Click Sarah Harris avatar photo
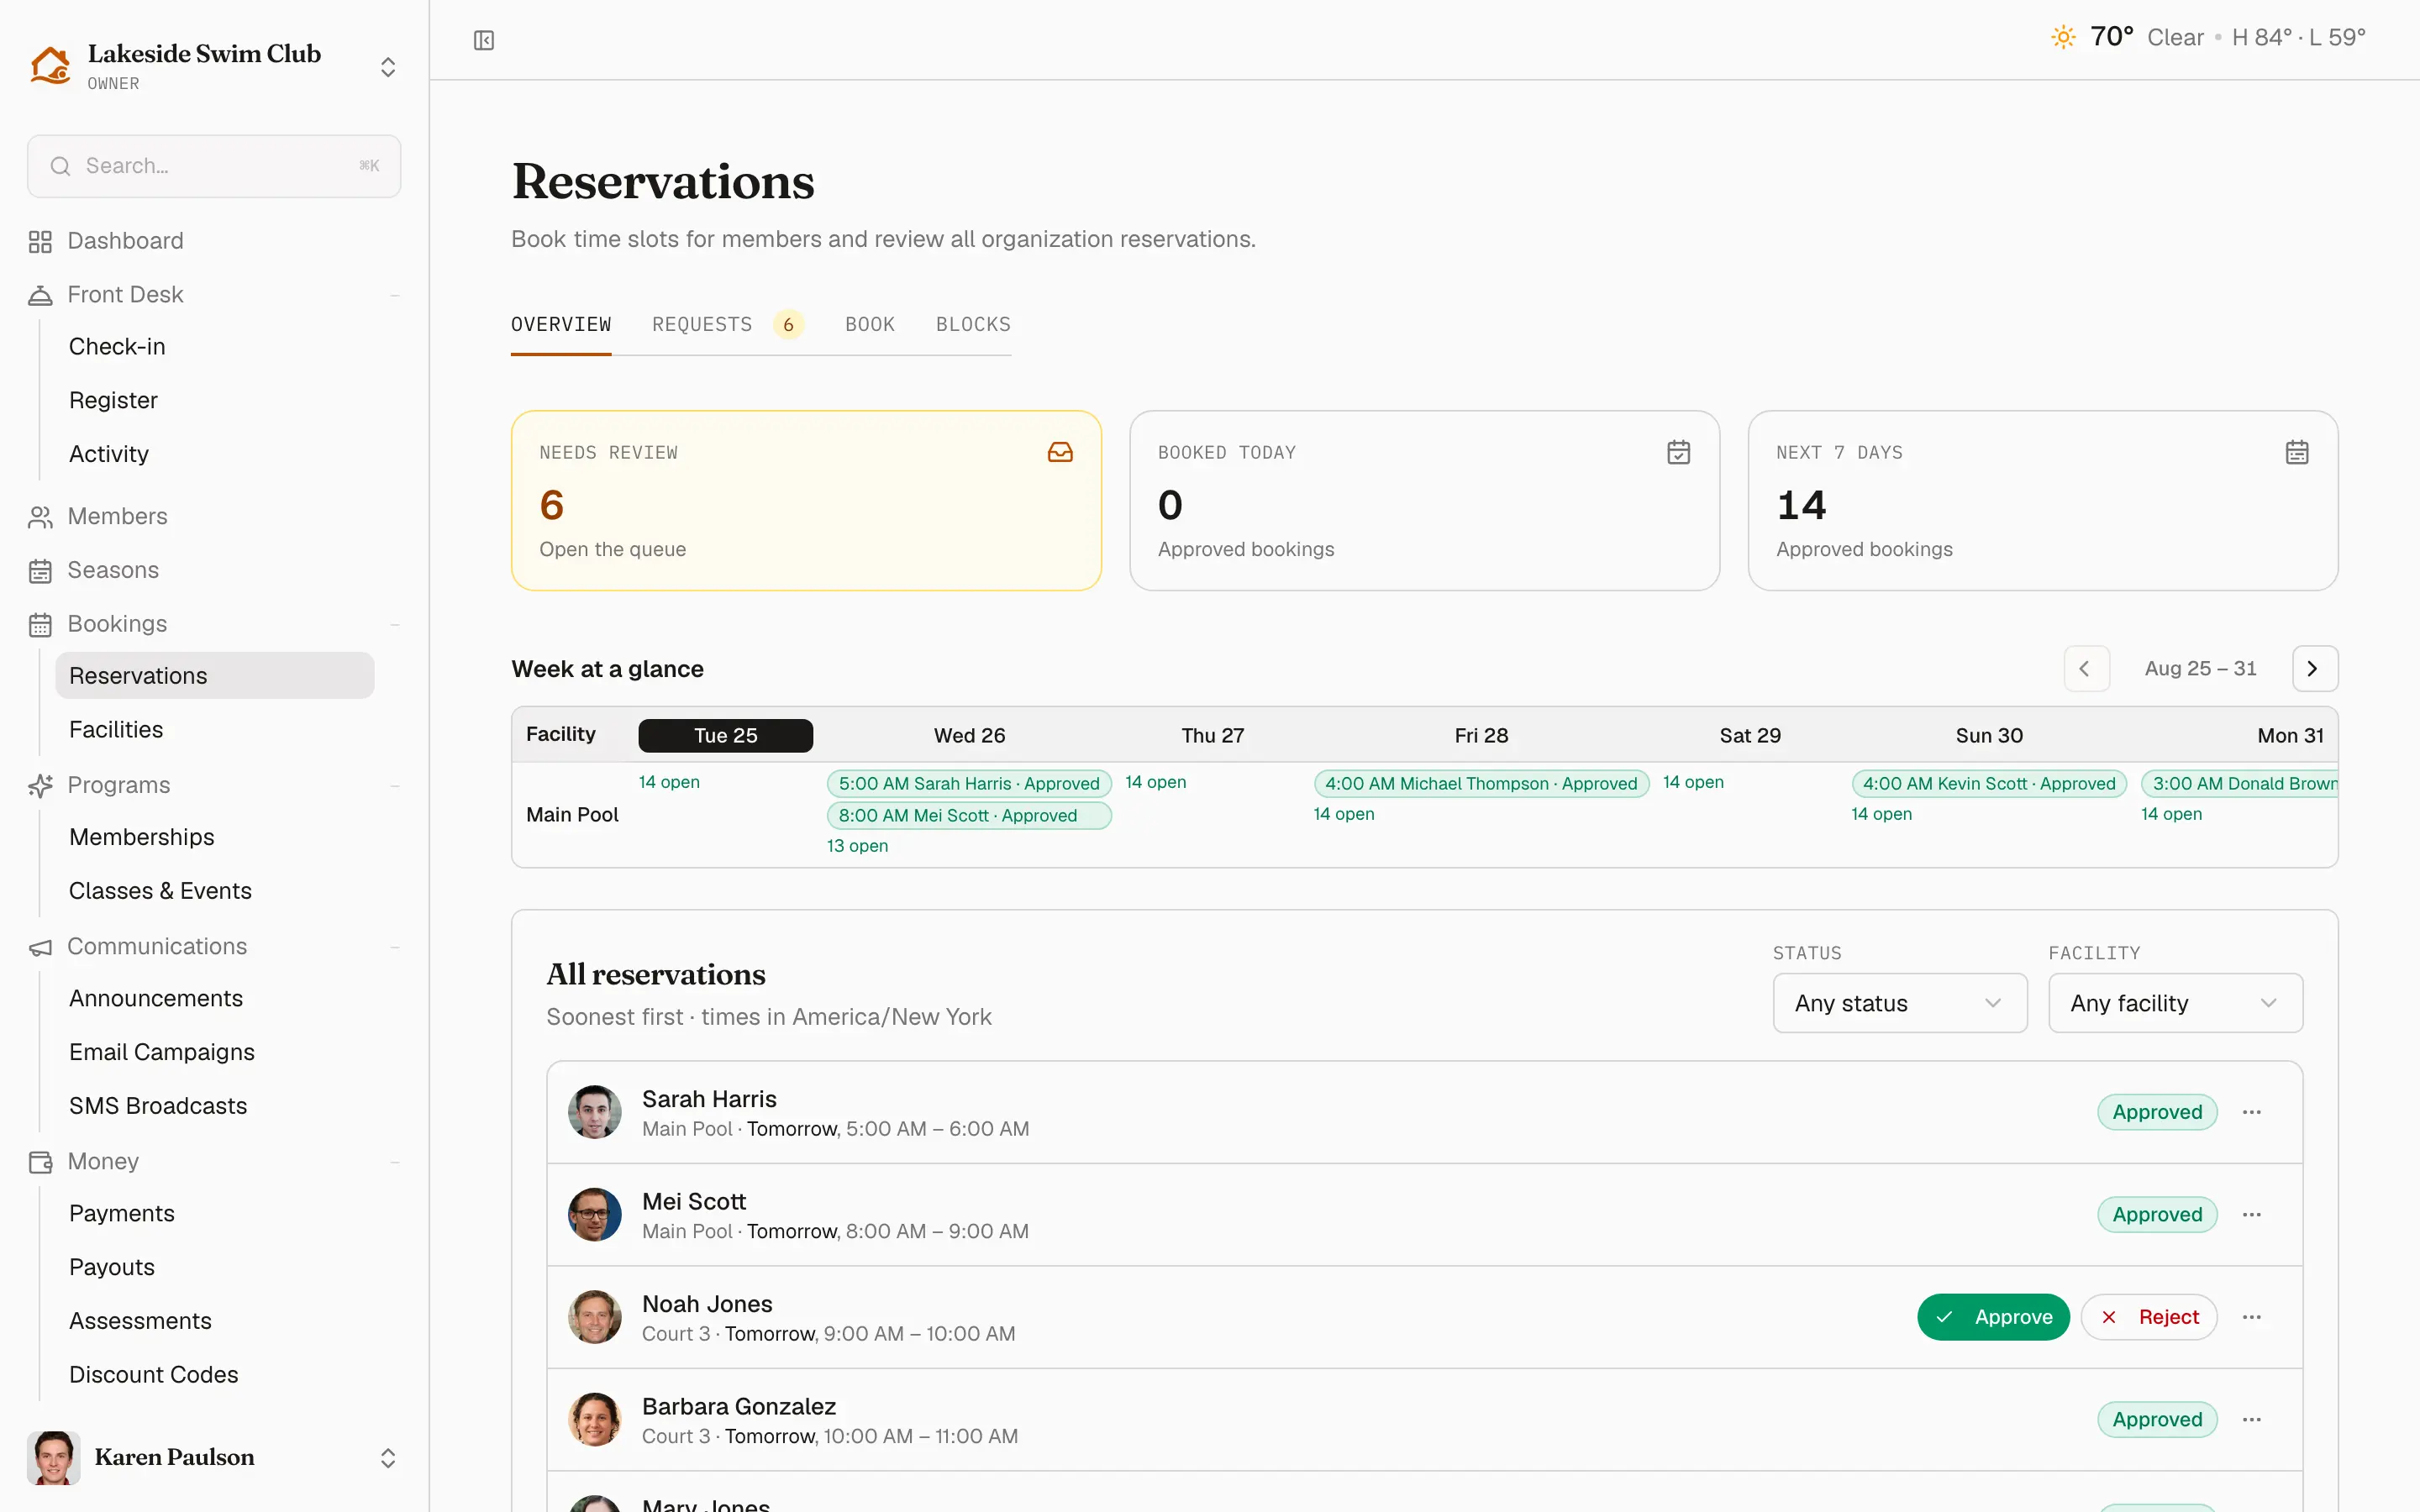This screenshot has height=1512, width=2420. (x=595, y=1112)
